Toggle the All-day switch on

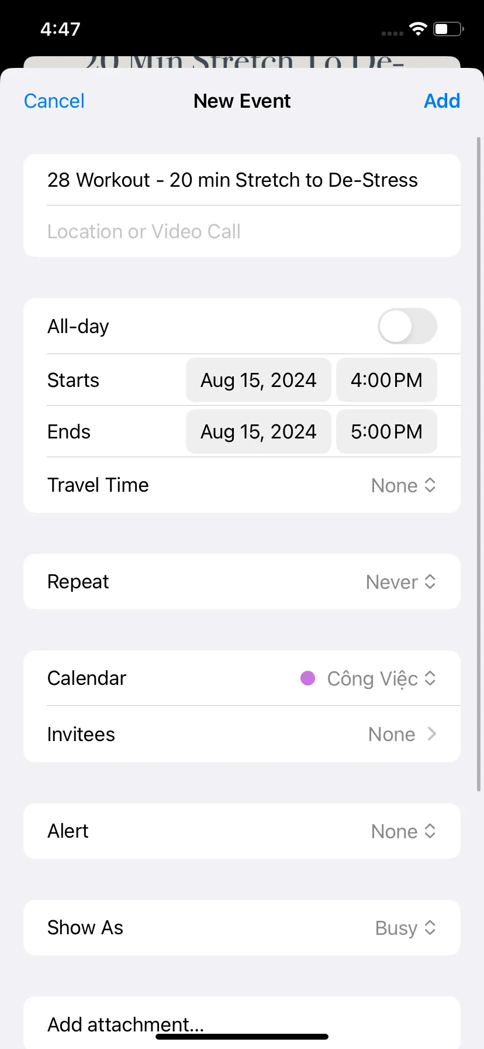tap(407, 326)
